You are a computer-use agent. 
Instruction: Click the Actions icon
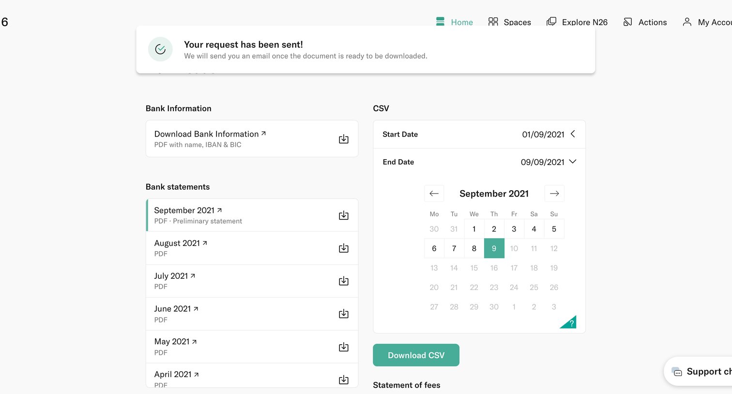tap(627, 22)
